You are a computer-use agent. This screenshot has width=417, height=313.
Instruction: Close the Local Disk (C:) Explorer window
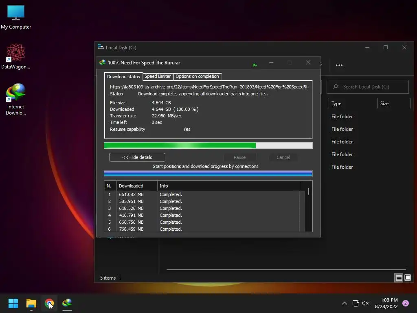(404, 47)
